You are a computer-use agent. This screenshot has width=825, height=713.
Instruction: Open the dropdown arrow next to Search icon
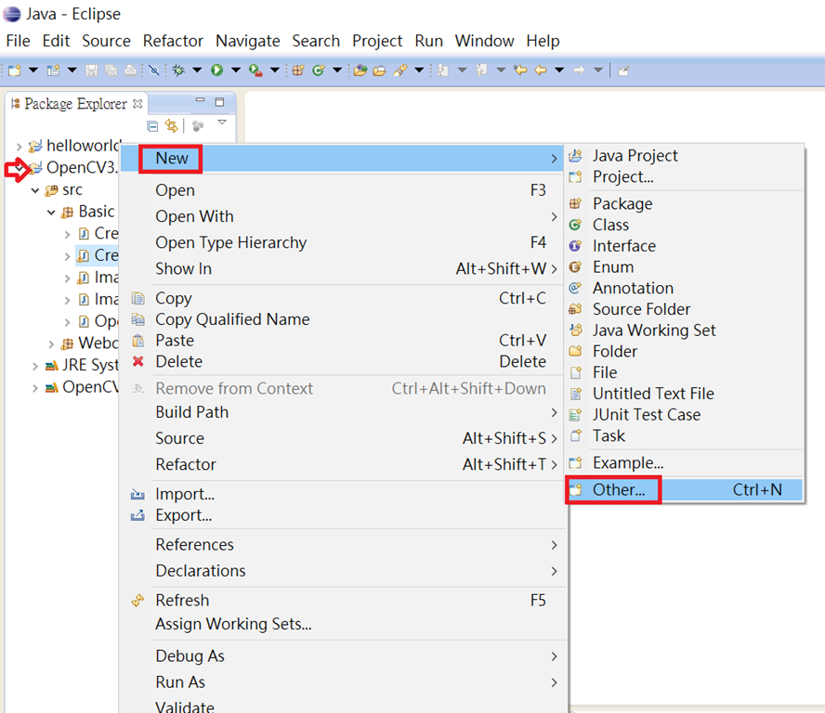coord(419,70)
